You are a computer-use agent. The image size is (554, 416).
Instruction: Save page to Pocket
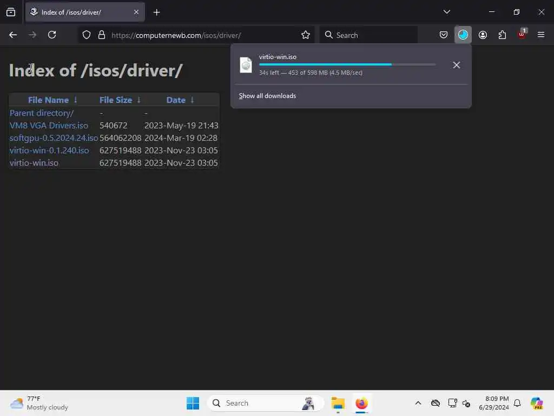444,35
